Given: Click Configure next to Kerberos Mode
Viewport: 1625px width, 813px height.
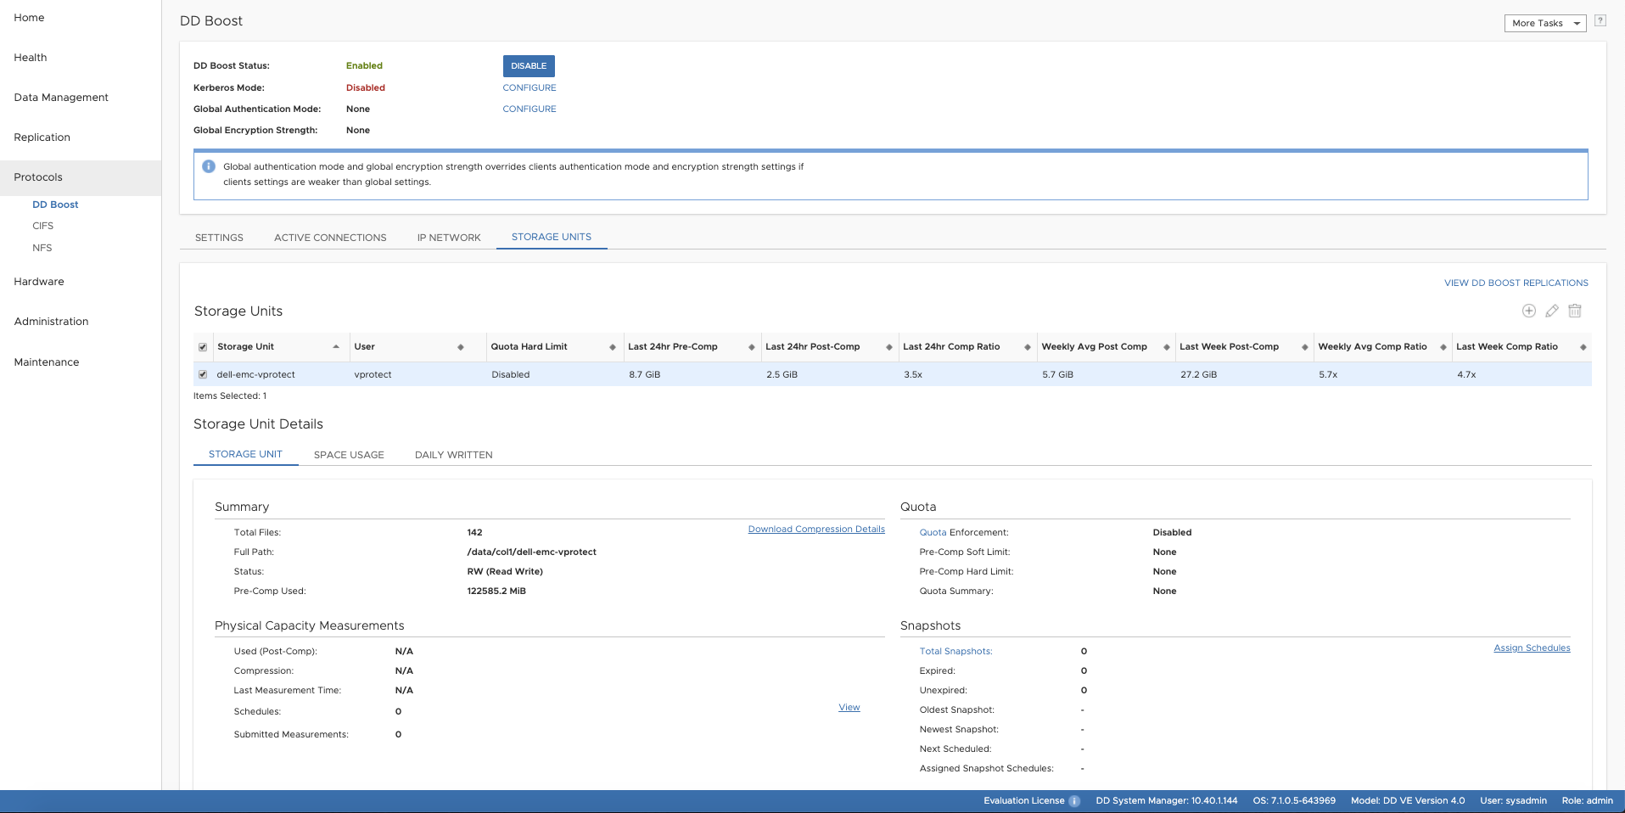Looking at the screenshot, I should coord(529,87).
